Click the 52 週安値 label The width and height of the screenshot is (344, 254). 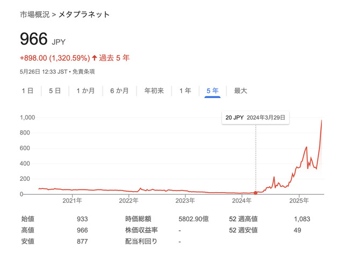(243, 230)
